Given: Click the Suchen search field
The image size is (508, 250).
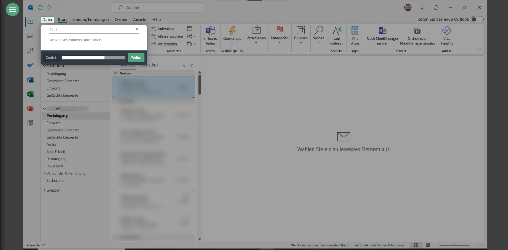Looking at the screenshot, I should coord(158,8).
